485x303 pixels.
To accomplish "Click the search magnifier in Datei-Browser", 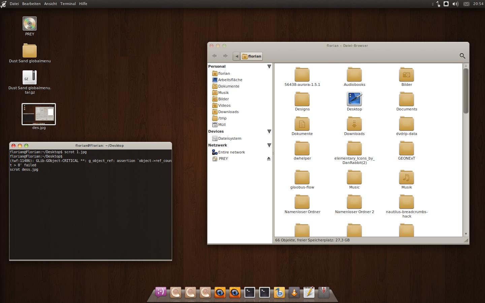I will point(462,56).
